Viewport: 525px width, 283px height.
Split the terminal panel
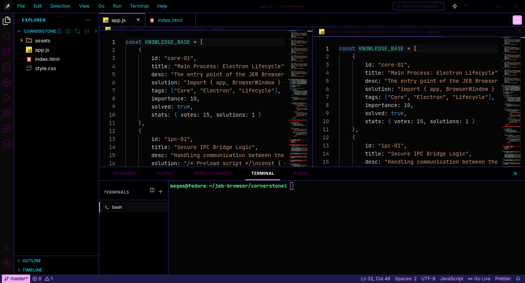[x=152, y=191]
